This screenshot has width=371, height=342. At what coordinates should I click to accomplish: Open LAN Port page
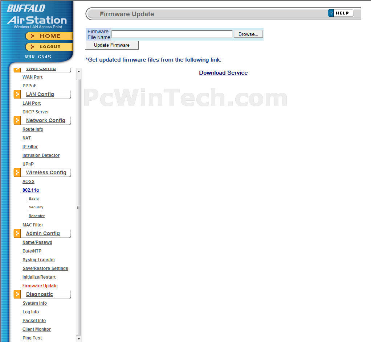pos(32,103)
